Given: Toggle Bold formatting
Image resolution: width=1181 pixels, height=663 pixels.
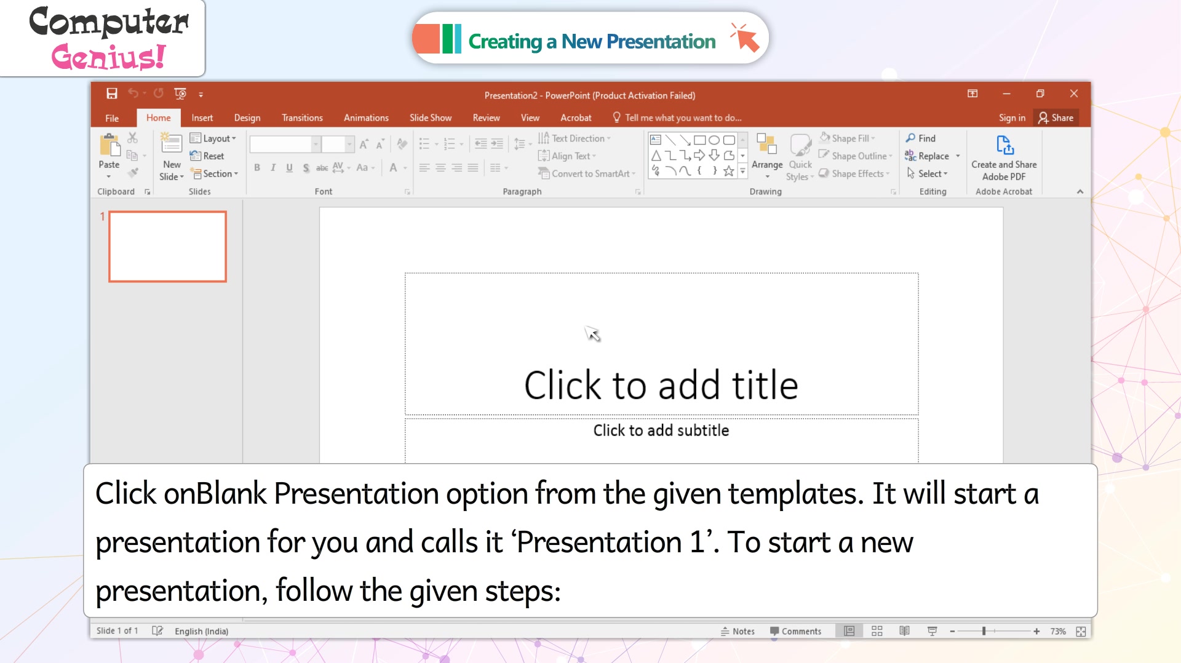Looking at the screenshot, I should pyautogui.click(x=257, y=168).
